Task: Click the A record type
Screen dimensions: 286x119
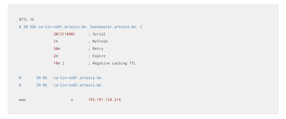Action: coord(72,100)
